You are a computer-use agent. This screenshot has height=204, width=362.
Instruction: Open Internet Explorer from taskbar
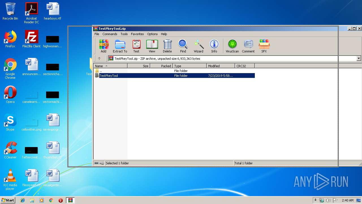tap(23, 200)
